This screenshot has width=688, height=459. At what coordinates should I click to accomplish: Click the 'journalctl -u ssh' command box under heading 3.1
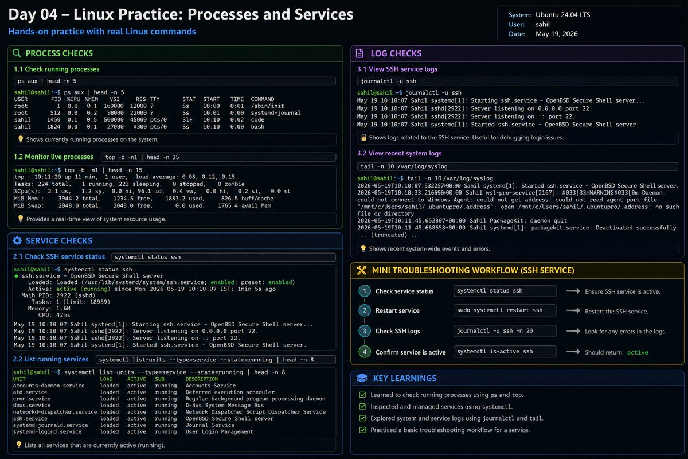tap(518, 81)
